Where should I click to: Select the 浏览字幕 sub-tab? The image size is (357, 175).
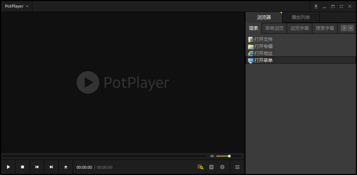299,28
